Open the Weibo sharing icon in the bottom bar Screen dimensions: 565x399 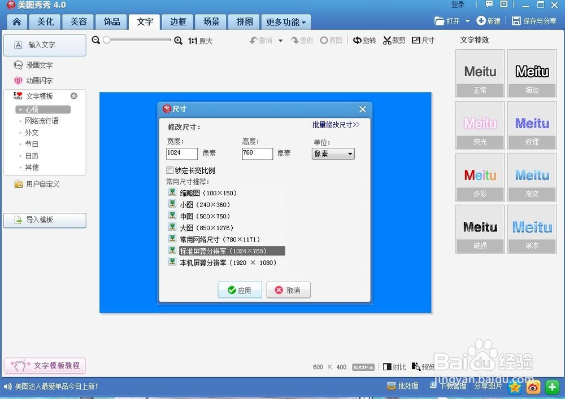tap(533, 387)
